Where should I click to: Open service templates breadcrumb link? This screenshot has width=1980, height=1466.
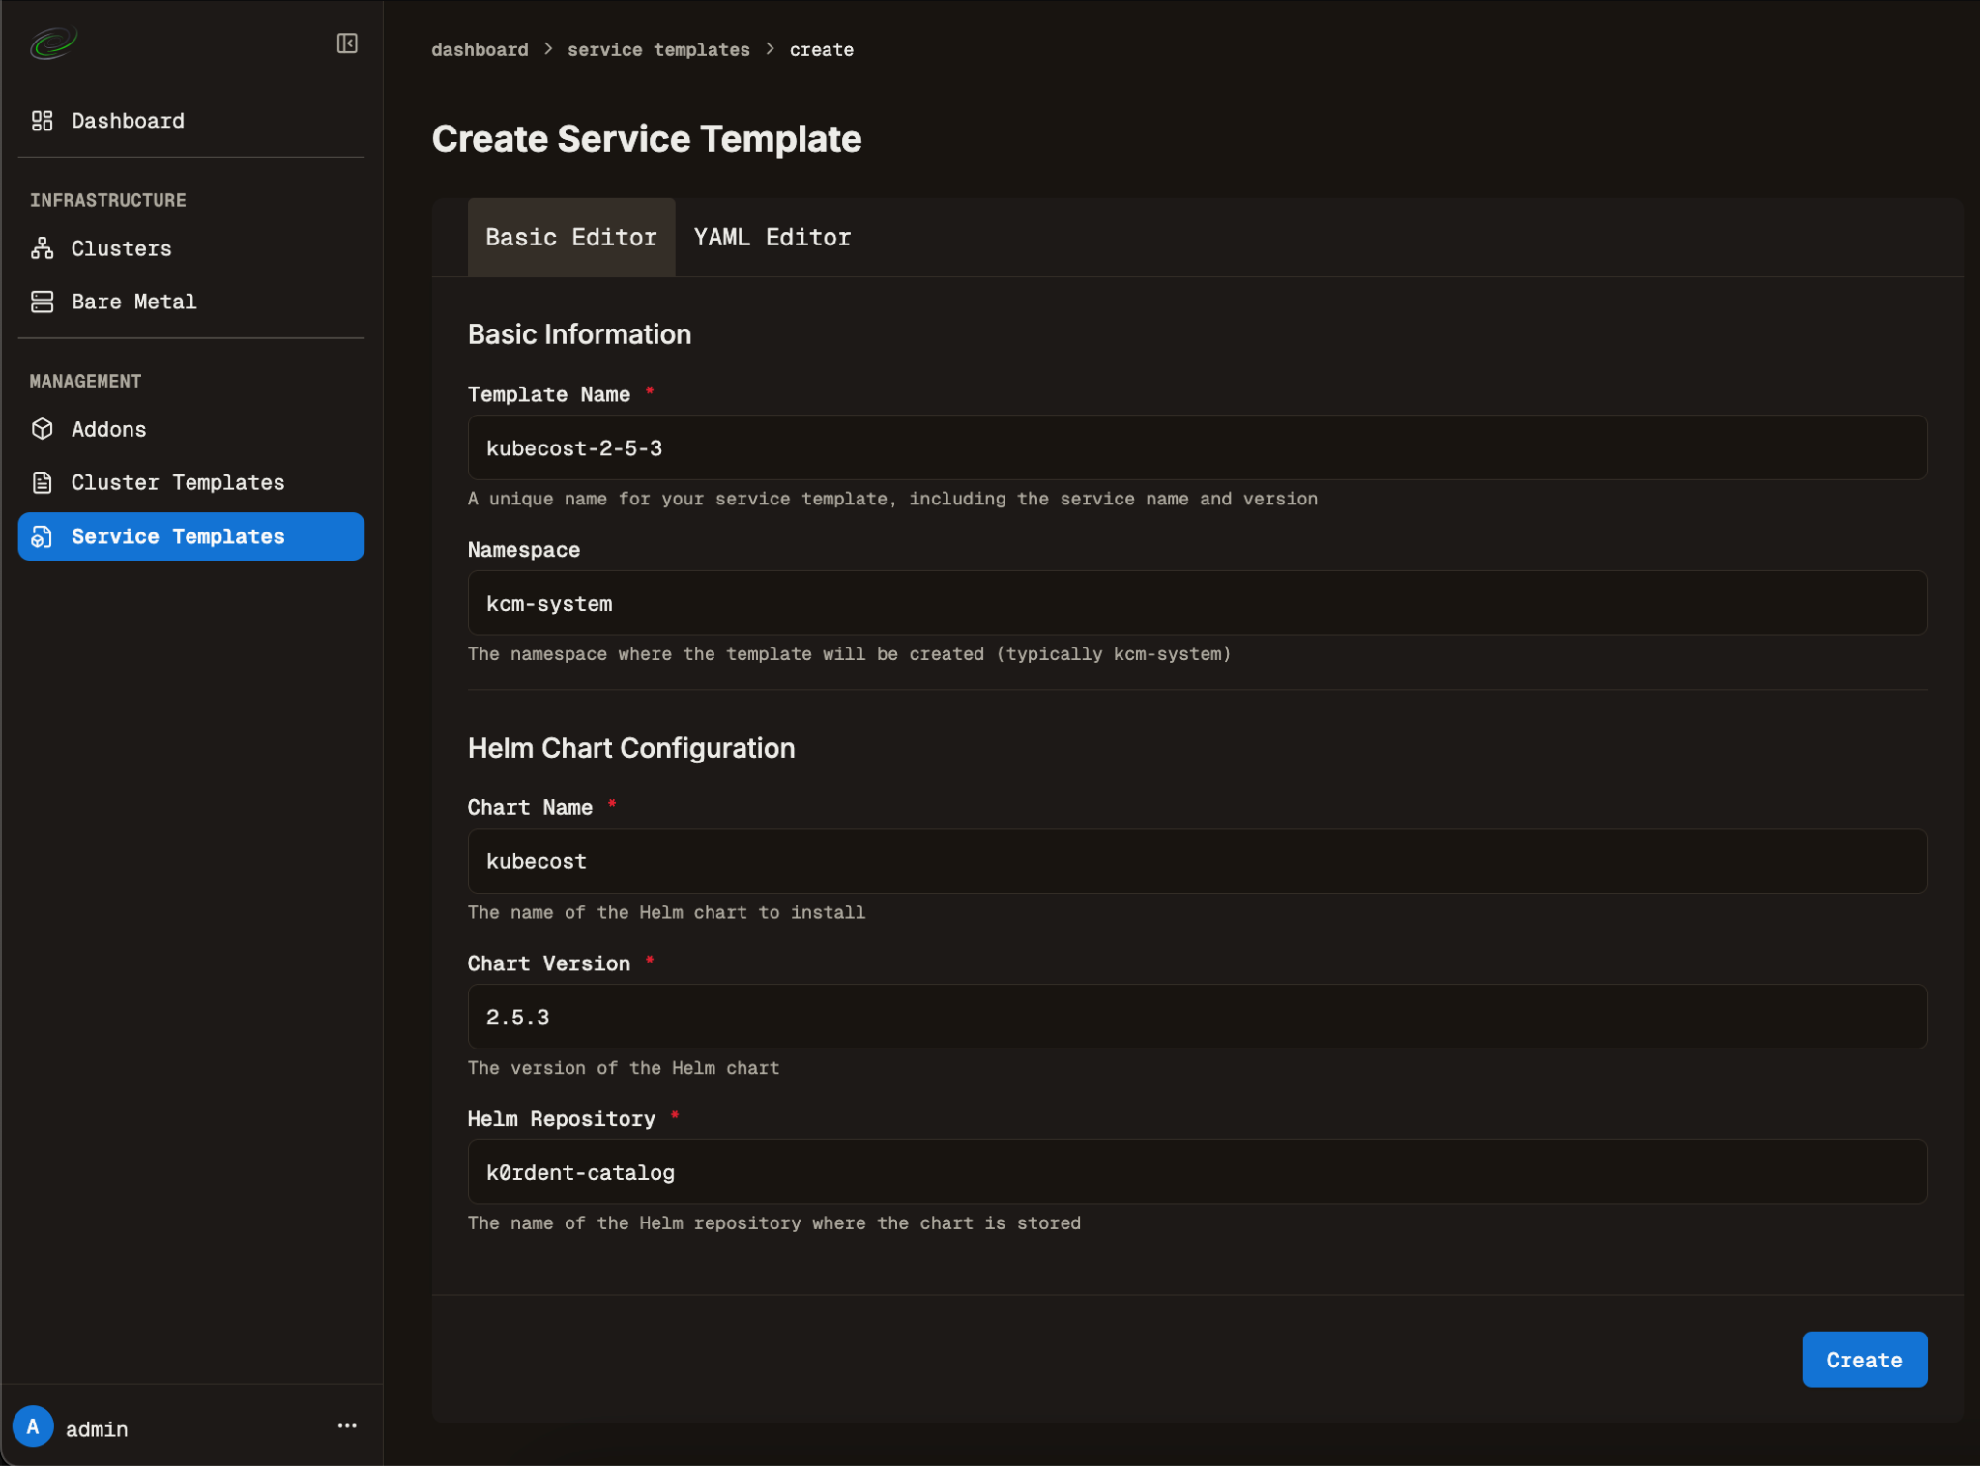(657, 50)
